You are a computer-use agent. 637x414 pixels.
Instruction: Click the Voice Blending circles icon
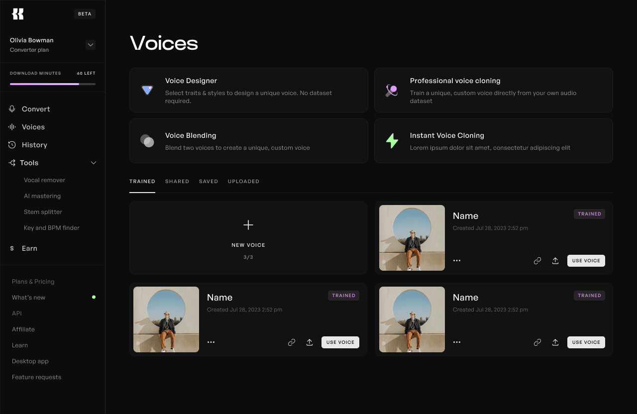(x=147, y=141)
